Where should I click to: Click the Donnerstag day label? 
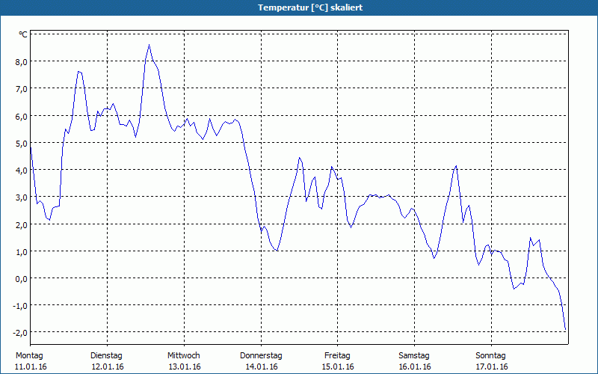click(x=261, y=355)
